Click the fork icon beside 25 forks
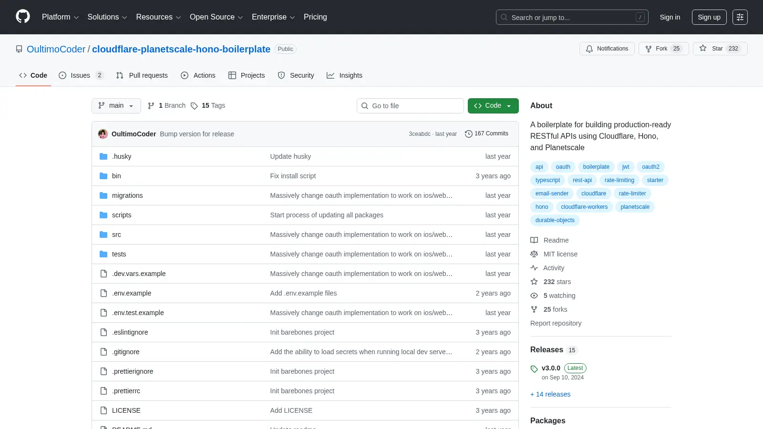Viewport: 763px width, 429px height. (534, 309)
